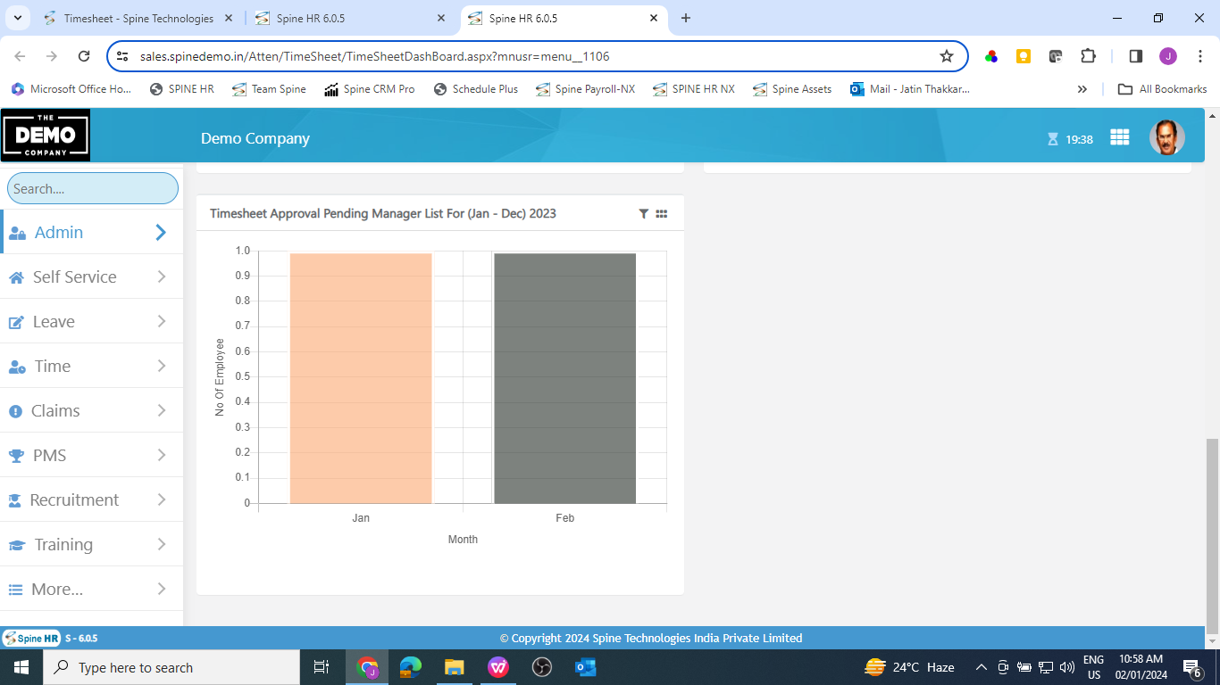The height and width of the screenshot is (685, 1220).
Task: Open the apps grid icon in header
Action: pyautogui.click(x=1120, y=137)
